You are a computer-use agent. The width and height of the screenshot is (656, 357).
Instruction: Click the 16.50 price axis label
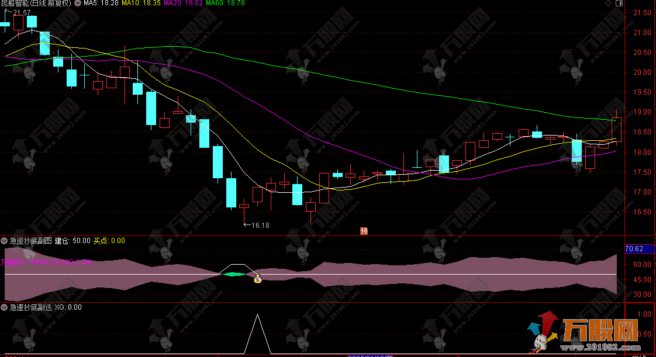(x=642, y=212)
